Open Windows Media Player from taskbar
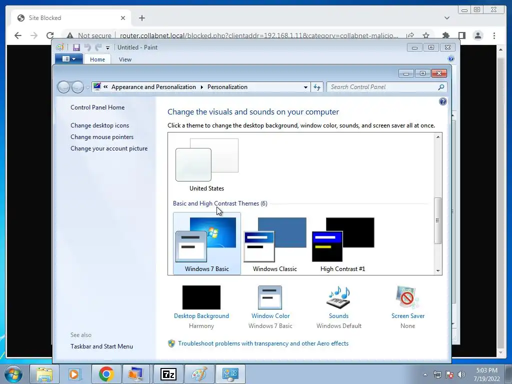 click(x=75, y=374)
